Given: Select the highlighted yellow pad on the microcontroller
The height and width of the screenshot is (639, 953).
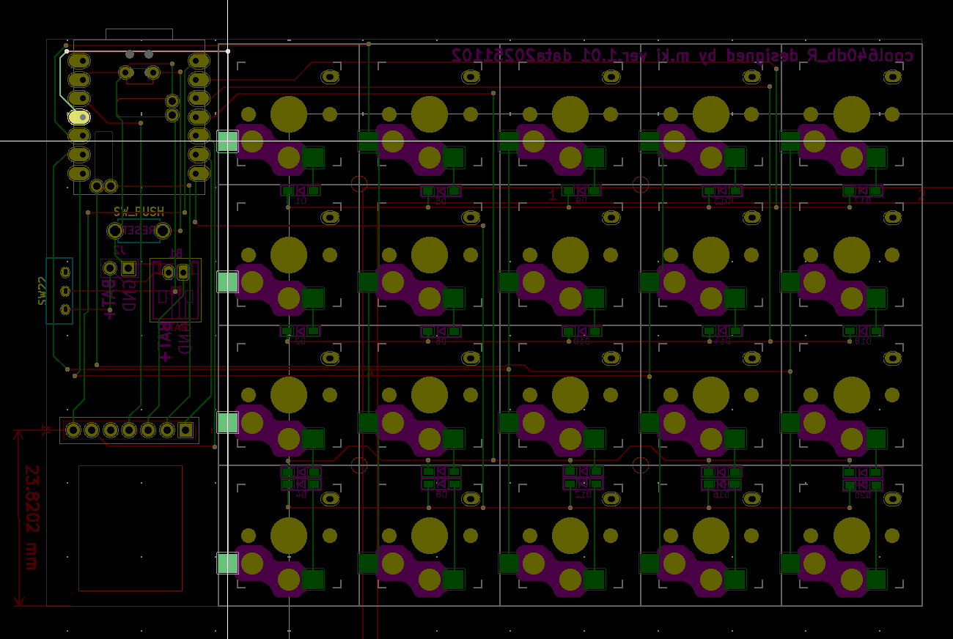Looking at the screenshot, I should click(x=78, y=117).
